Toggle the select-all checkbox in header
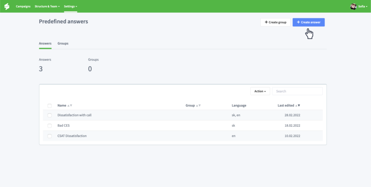371x187 pixels. 49,106
